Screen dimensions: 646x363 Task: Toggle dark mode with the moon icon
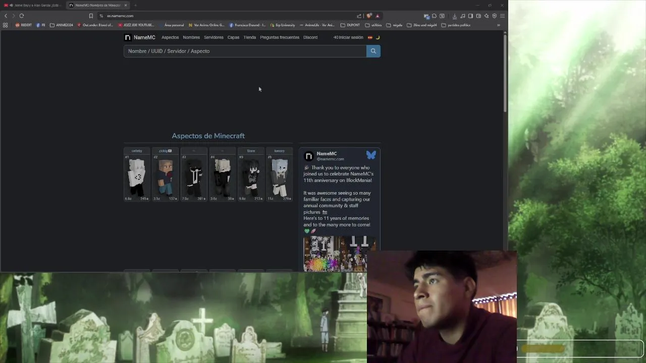[x=378, y=37]
